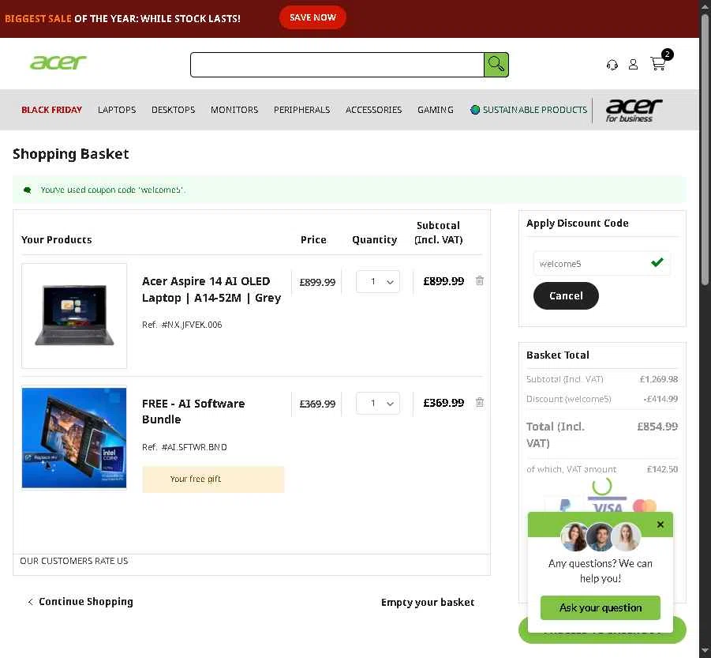
Task: Click Empty your basket link
Action: (428, 602)
